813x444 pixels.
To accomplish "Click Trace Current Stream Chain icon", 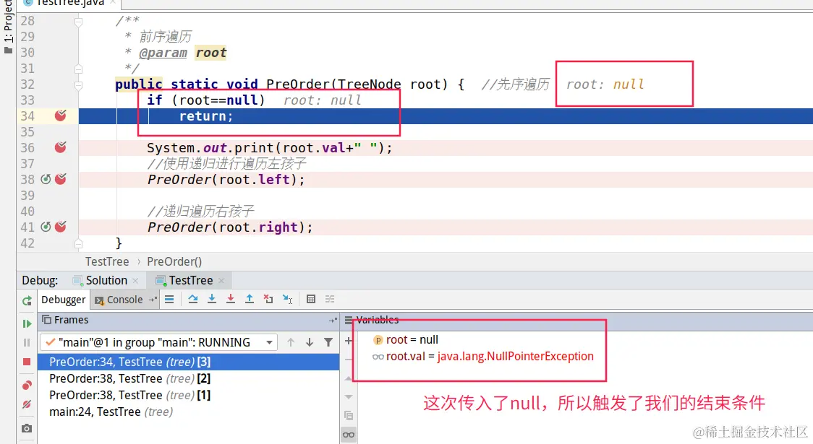I will pos(330,299).
